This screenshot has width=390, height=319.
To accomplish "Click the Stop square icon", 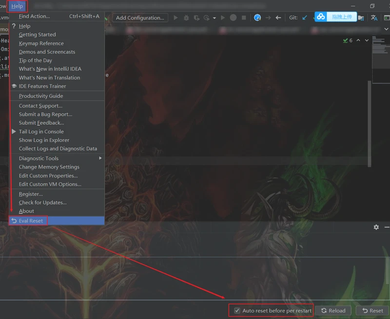I will 244,18.
